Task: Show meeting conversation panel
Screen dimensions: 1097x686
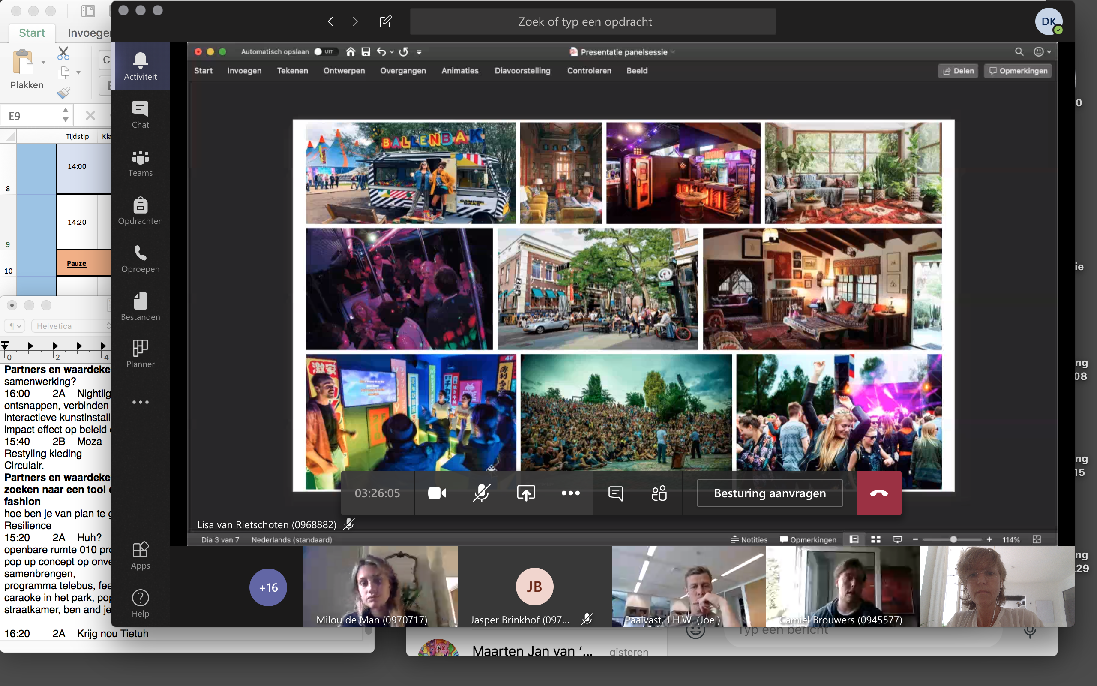Action: (615, 493)
